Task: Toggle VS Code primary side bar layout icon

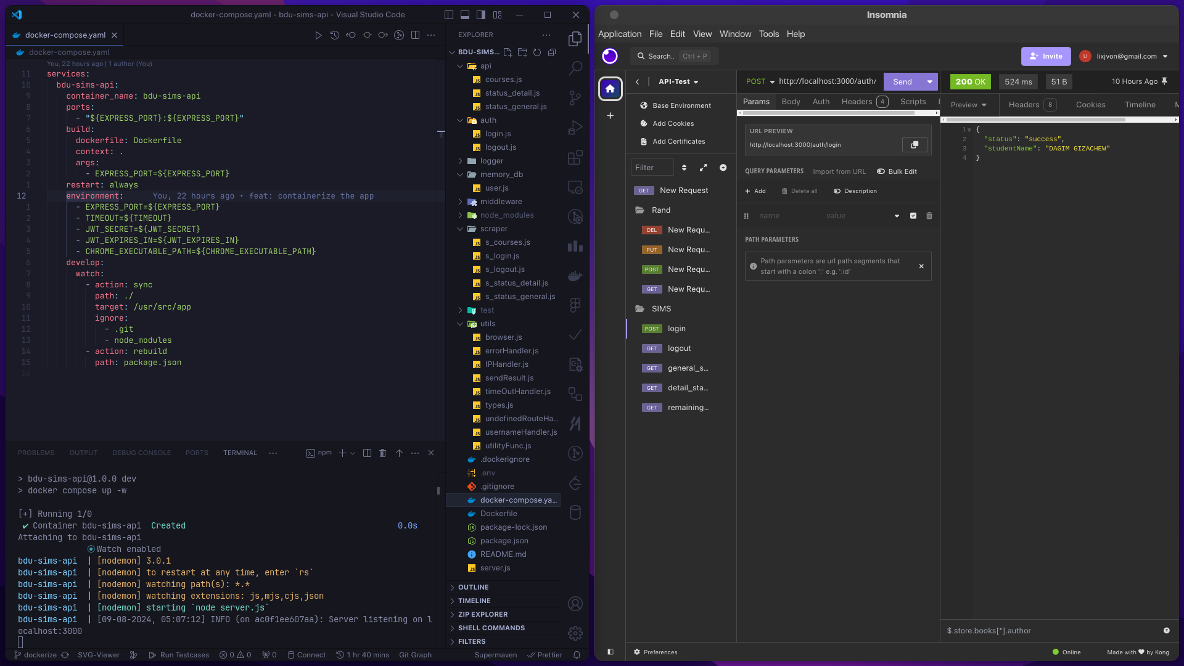Action: [449, 15]
